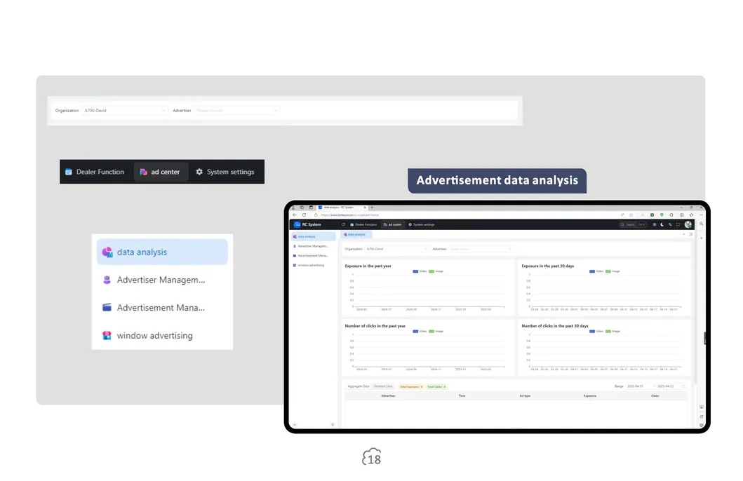
Task: Click the moon dark-mode icon in app header
Action: (662, 224)
